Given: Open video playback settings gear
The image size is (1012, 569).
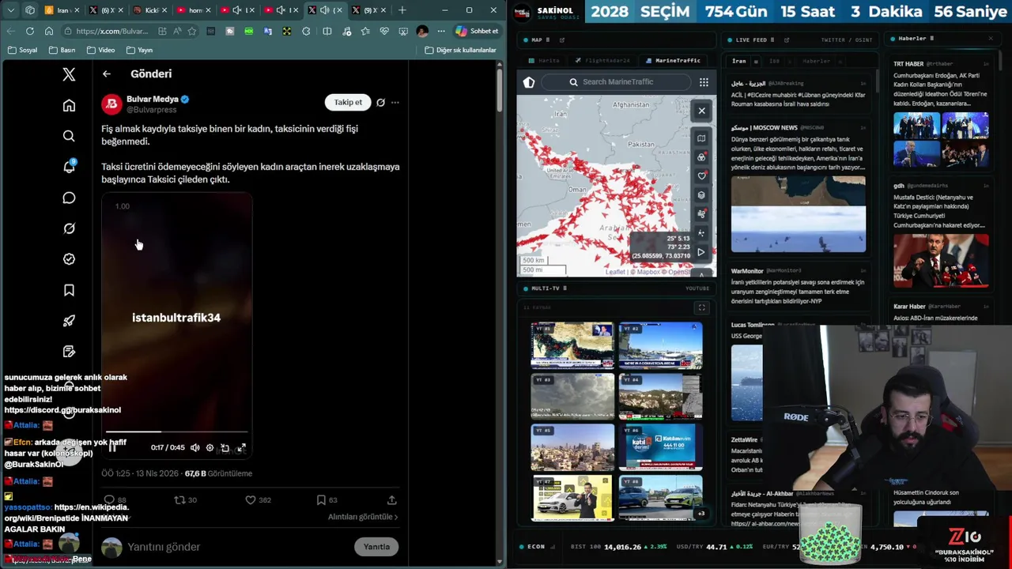Looking at the screenshot, I should (210, 447).
